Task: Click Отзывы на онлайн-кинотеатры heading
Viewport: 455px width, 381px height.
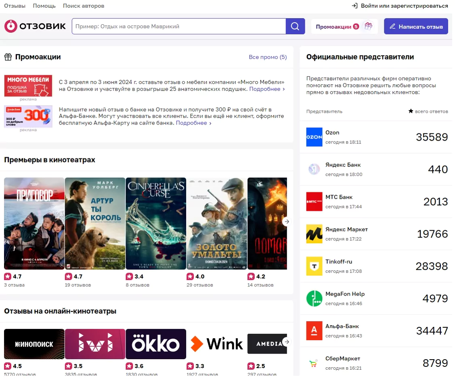Action: coord(61,313)
